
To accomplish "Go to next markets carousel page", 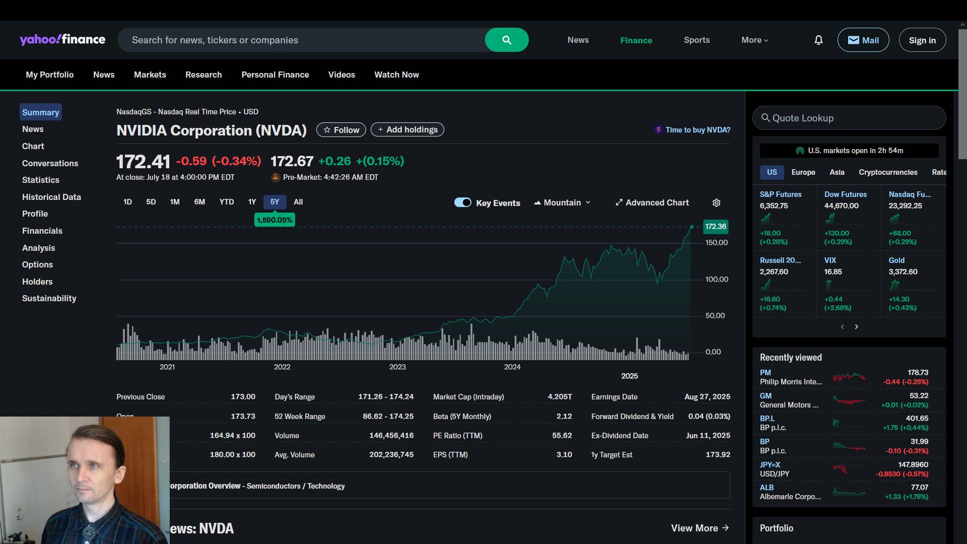I will point(856,327).
